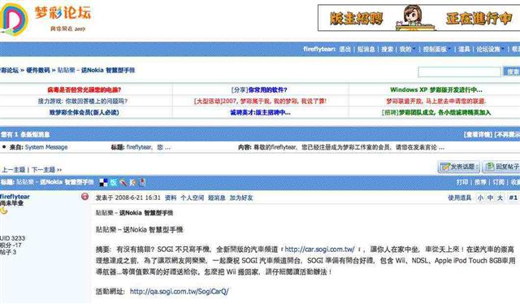This screenshot has height=304, width=520.
Task: Click the cyan 饭 share icon
Action: coord(114,182)
